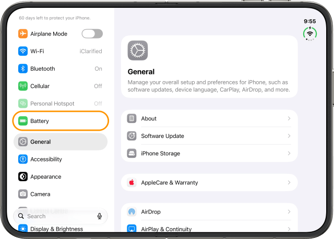Click the iClarified network name

pos(91,51)
